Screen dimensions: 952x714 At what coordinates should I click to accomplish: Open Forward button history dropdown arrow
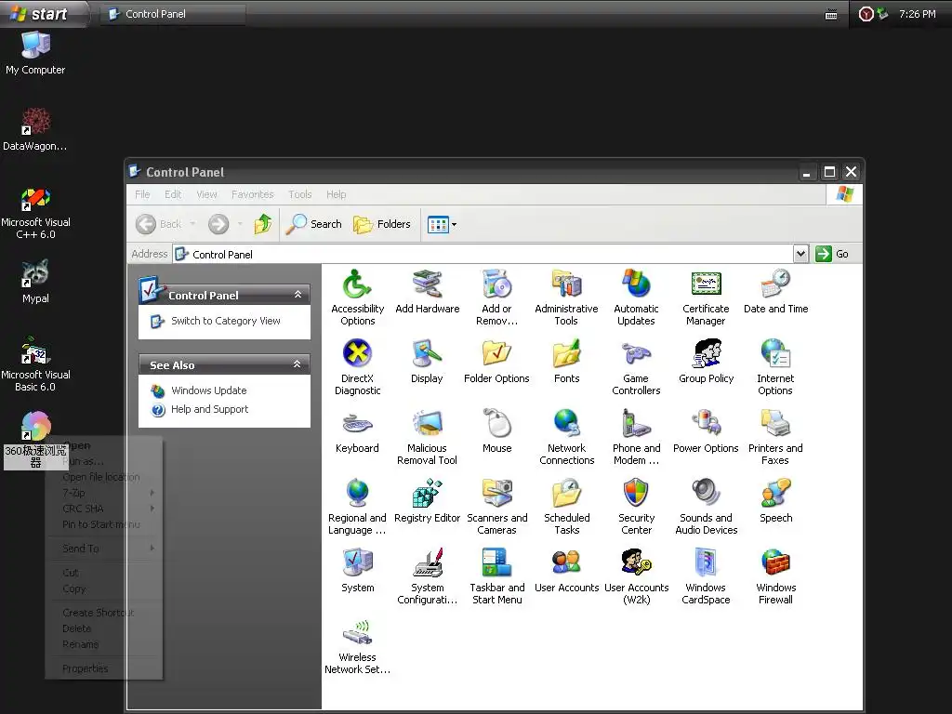[241, 224]
